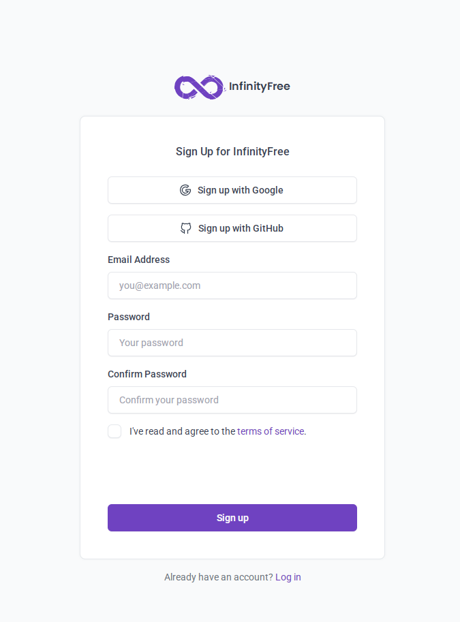This screenshot has width=460, height=622.
Task: Click the "Already have an account?" text
Action: pyautogui.click(x=218, y=577)
